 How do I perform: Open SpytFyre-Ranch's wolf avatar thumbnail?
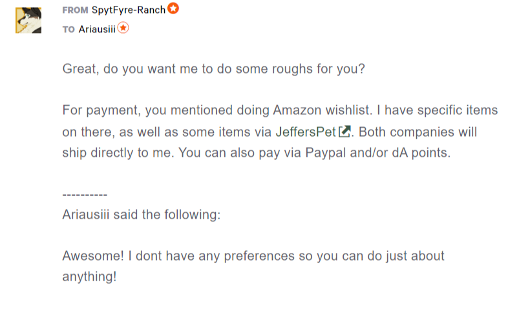pos(28,21)
